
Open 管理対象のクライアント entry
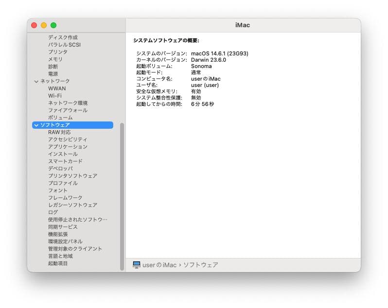tap(75, 249)
